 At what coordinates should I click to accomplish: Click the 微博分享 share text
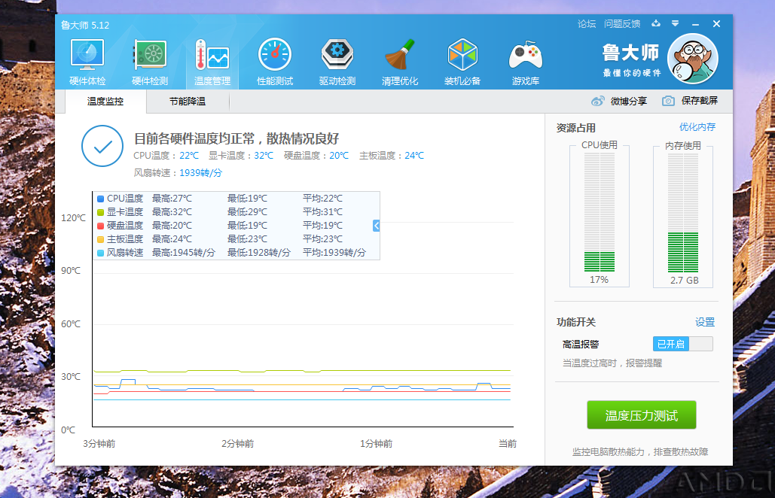coord(629,101)
